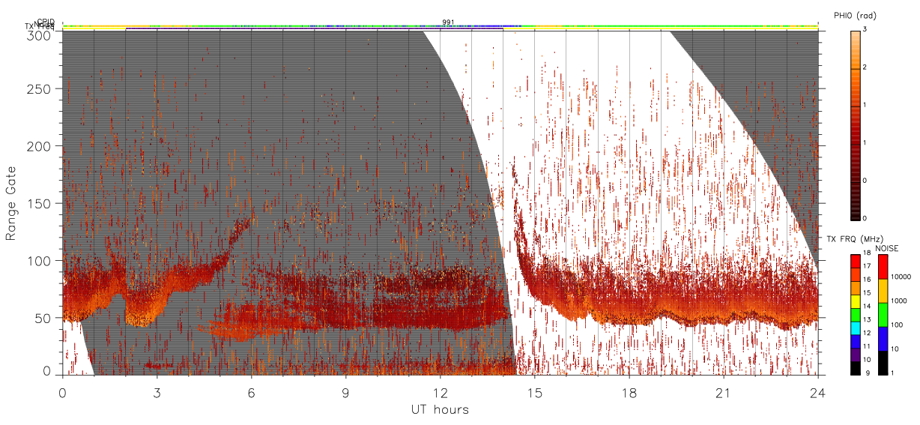The height and width of the screenshot is (425, 920).
Task: Pick the green NOISE swatch below 1000
Action: click(x=883, y=315)
